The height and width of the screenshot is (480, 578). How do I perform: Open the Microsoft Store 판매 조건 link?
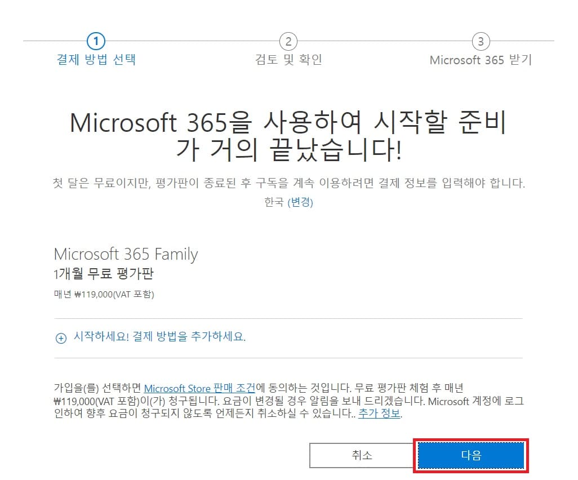tap(199, 388)
